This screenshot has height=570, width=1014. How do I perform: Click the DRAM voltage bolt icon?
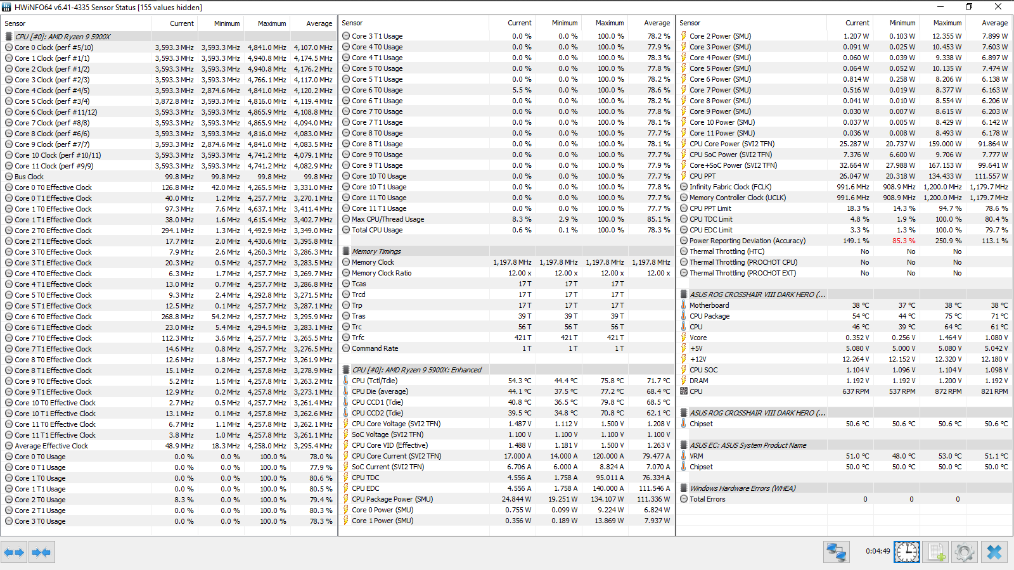point(684,381)
